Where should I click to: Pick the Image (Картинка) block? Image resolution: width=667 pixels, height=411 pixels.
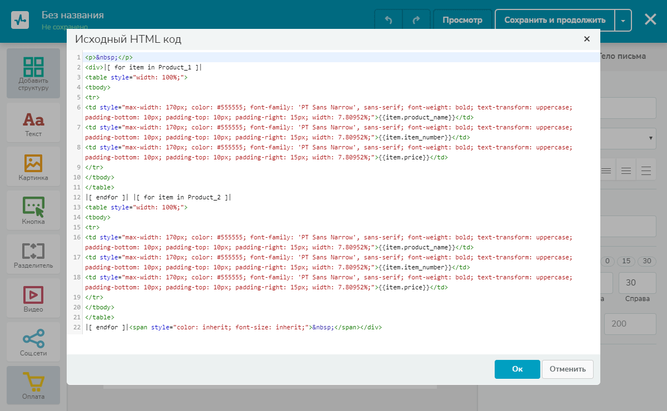pyautogui.click(x=33, y=167)
